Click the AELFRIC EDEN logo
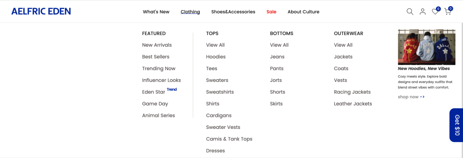 (x=41, y=12)
